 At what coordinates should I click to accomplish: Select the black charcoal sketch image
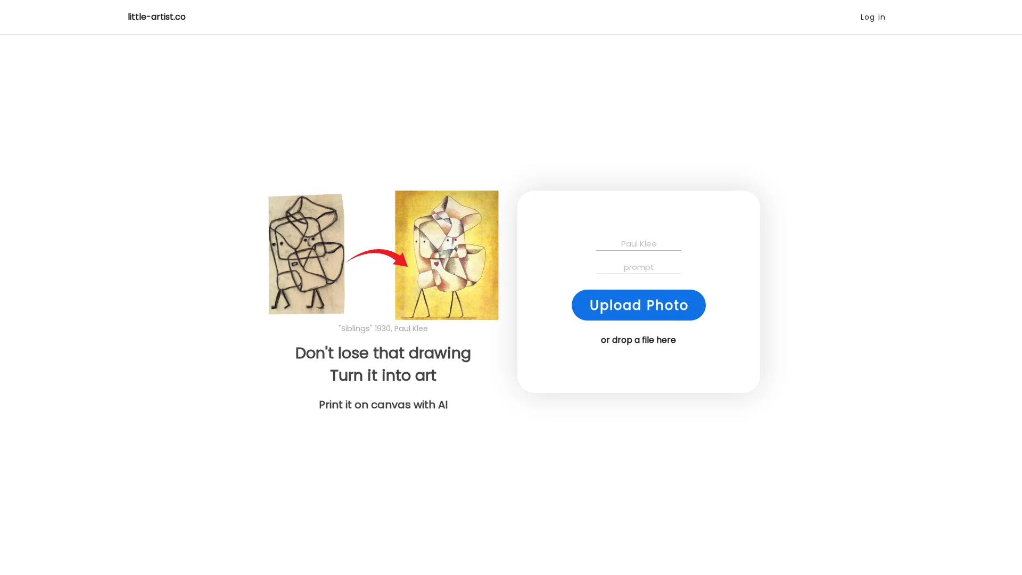[x=307, y=254]
